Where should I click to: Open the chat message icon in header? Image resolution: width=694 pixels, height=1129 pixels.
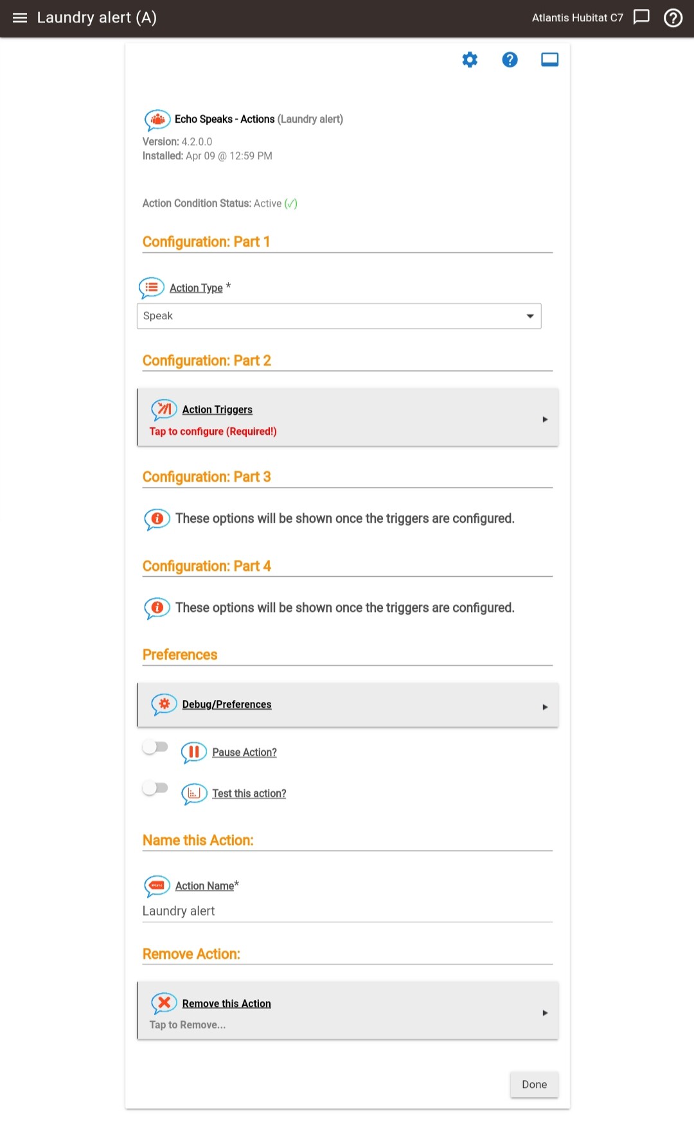coord(641,17)
